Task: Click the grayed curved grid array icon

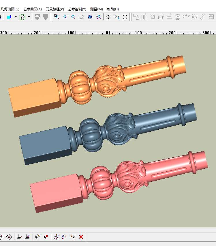Action: tap(194, 16)
